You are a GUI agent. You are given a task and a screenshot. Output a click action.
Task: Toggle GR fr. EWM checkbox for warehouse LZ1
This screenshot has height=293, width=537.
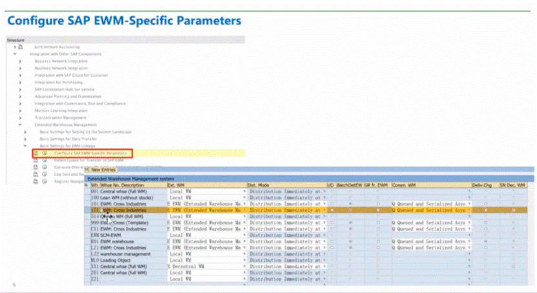pos(378,248)
